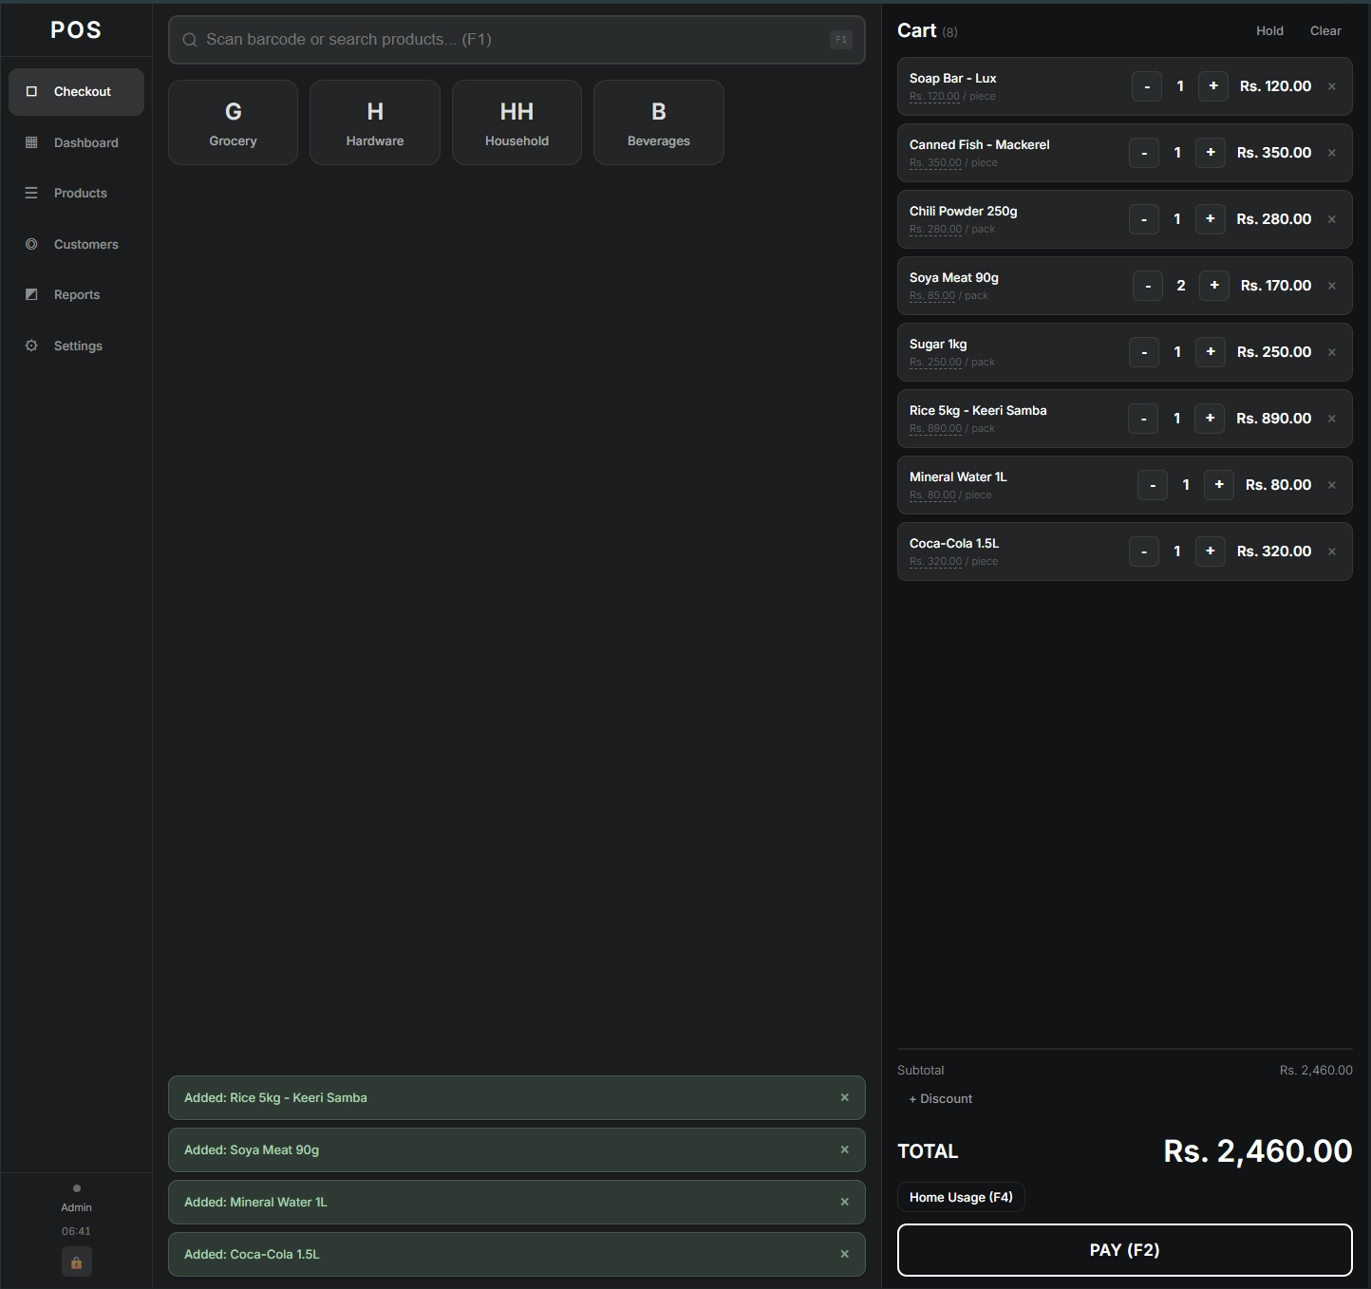
Task: Click the search magnifier icon
Action: (x=190, y=40)
